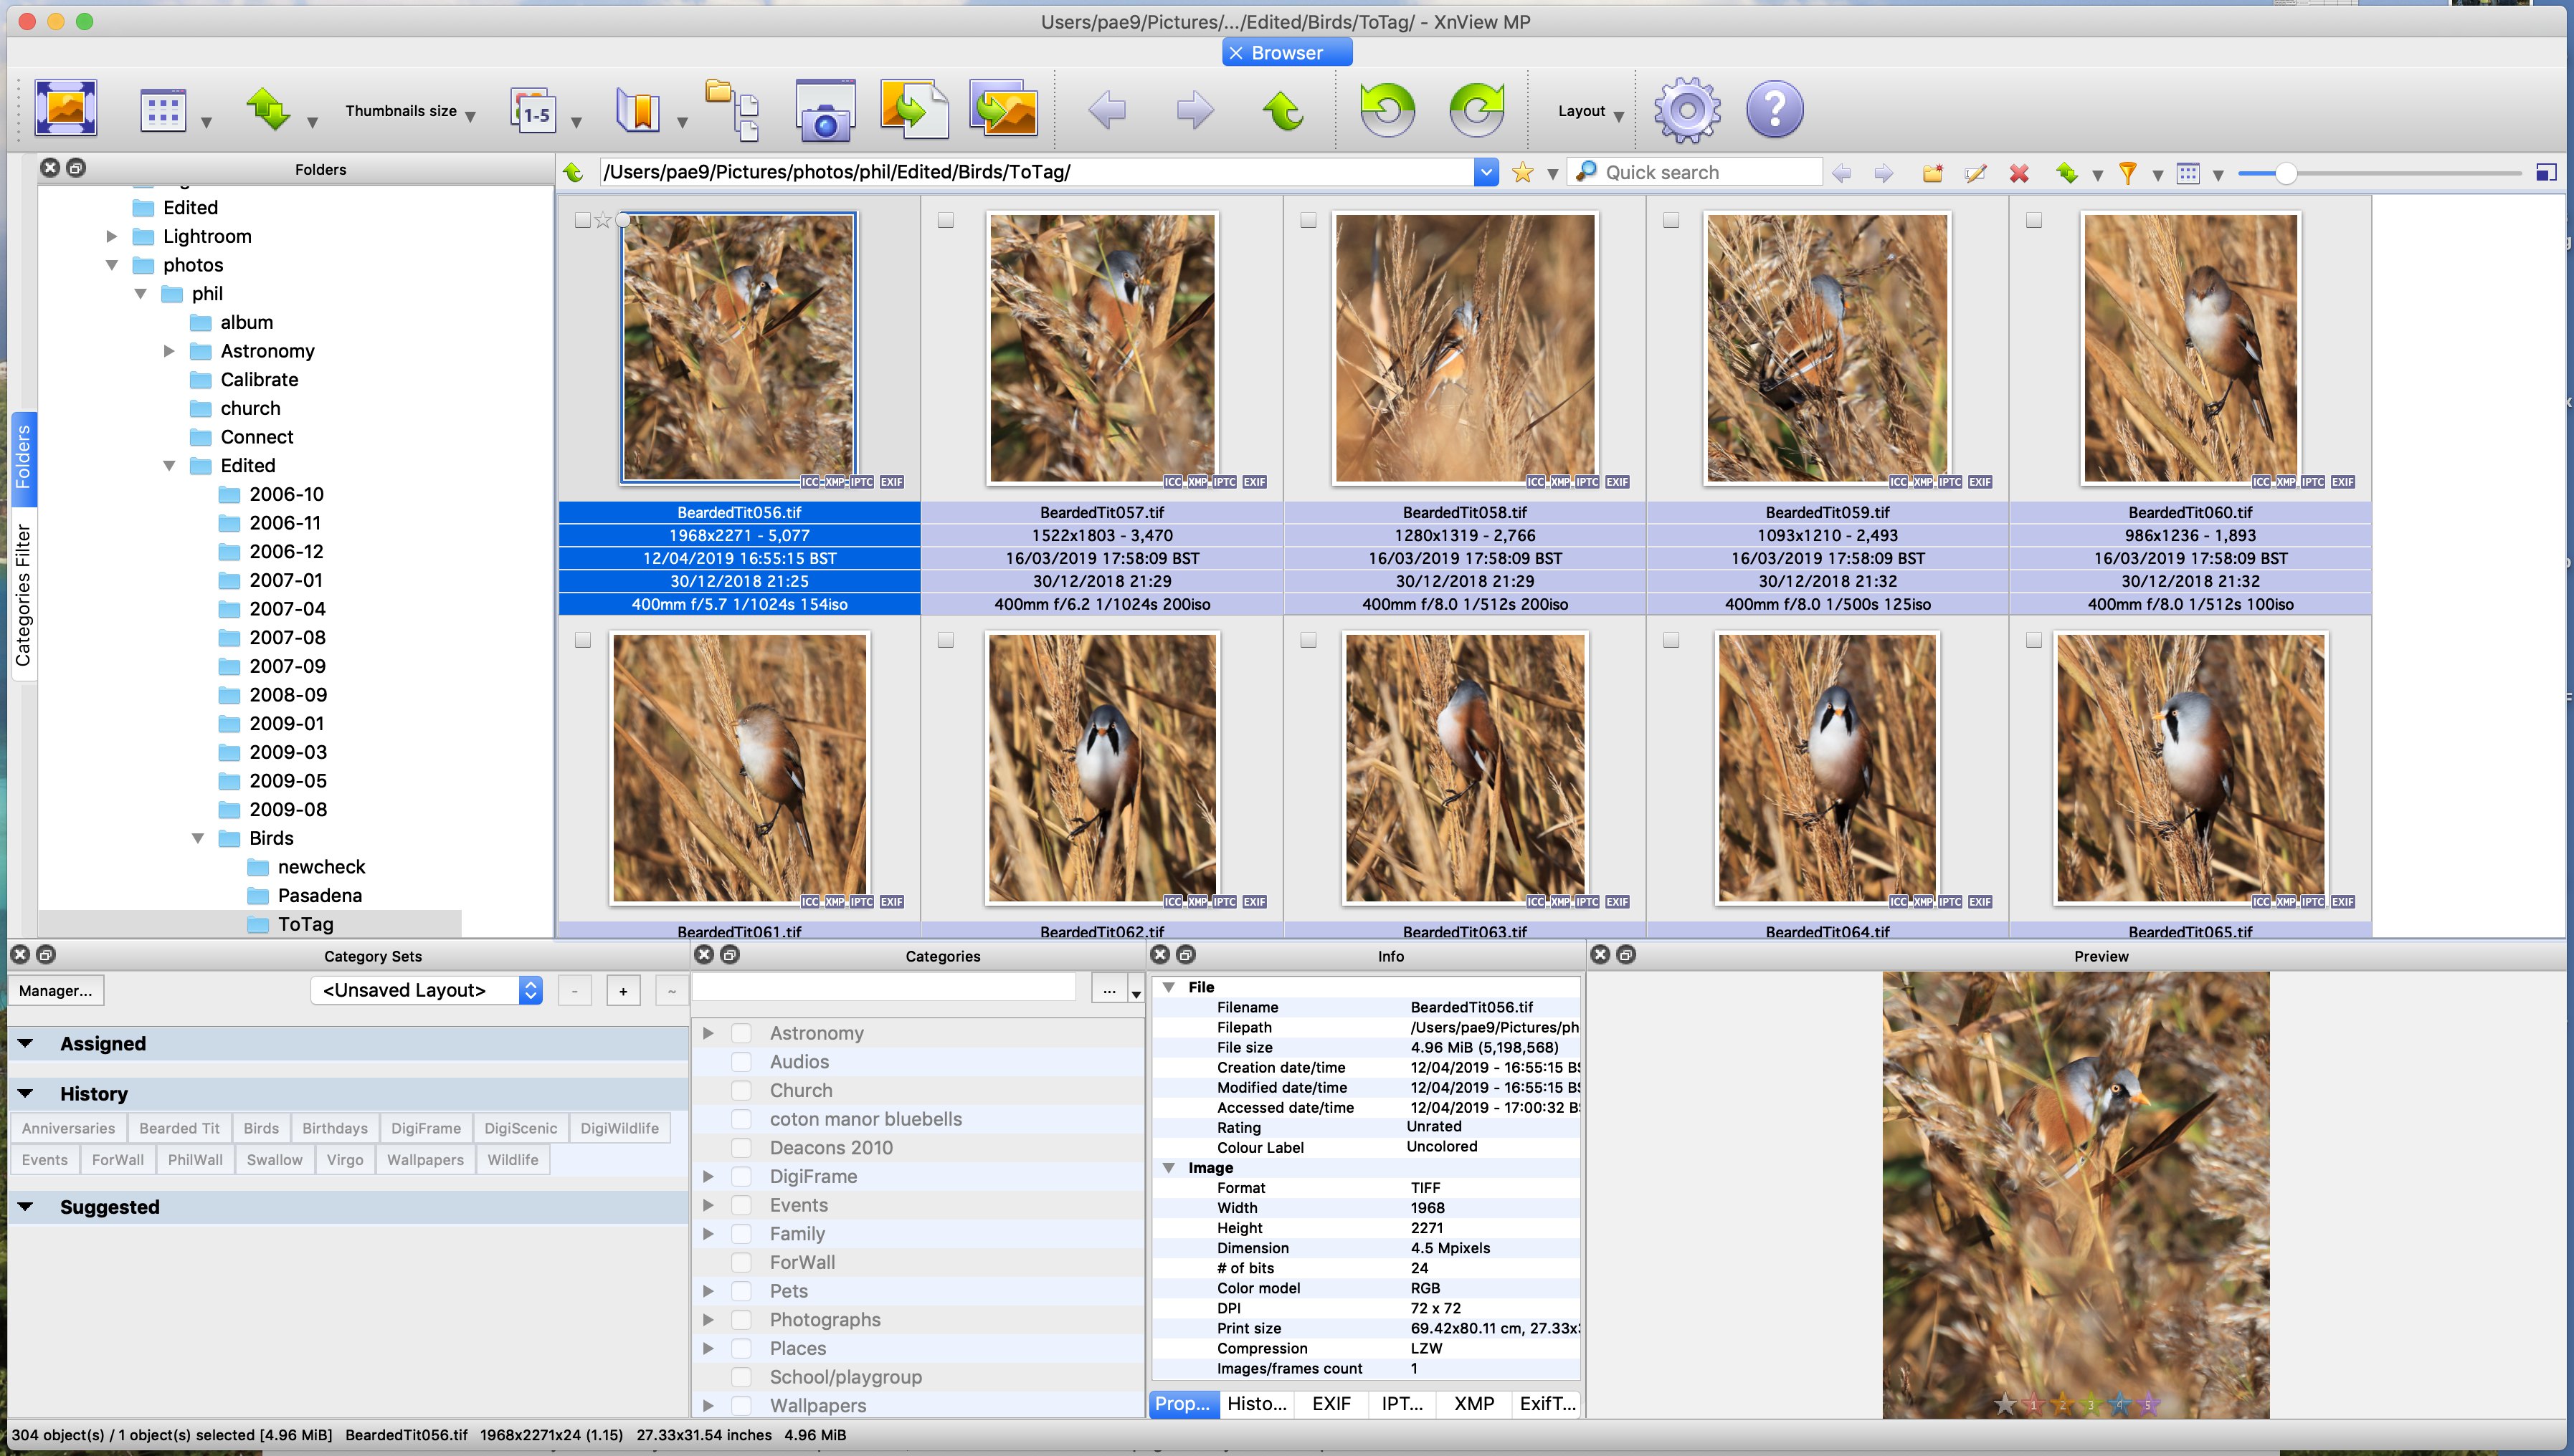Tick the Church category checkbox
This screenshot has width=2574, height=1456.
[x=741, y=1090]
